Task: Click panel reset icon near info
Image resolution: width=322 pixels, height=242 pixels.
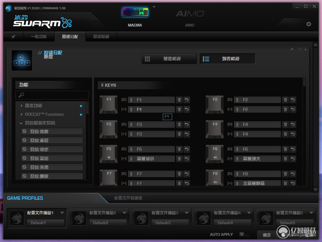Action: 299,49
